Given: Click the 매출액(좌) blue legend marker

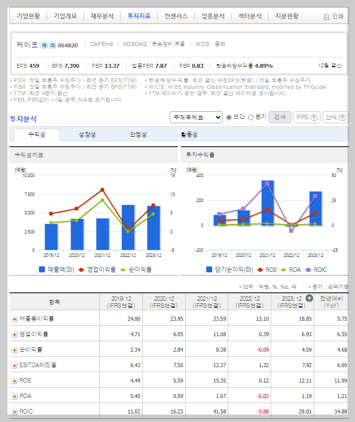Looking at the screenshot, I should coord(42,269).
